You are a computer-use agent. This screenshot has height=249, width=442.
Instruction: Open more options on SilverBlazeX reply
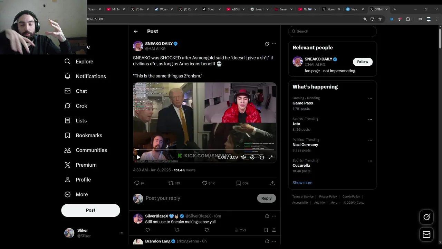274,216
